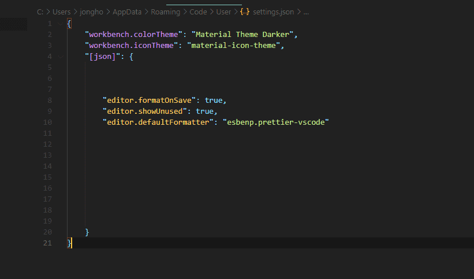This screenshot has height=279, width=474.
Task: Click the "Material Theme Darker" value
Action: pyautogui.click(x=242, y=35)
